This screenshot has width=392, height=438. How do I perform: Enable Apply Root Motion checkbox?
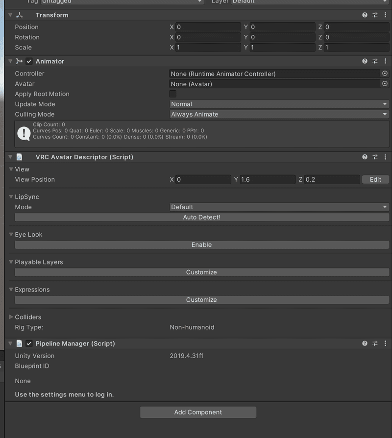click(x=172, y=94)
